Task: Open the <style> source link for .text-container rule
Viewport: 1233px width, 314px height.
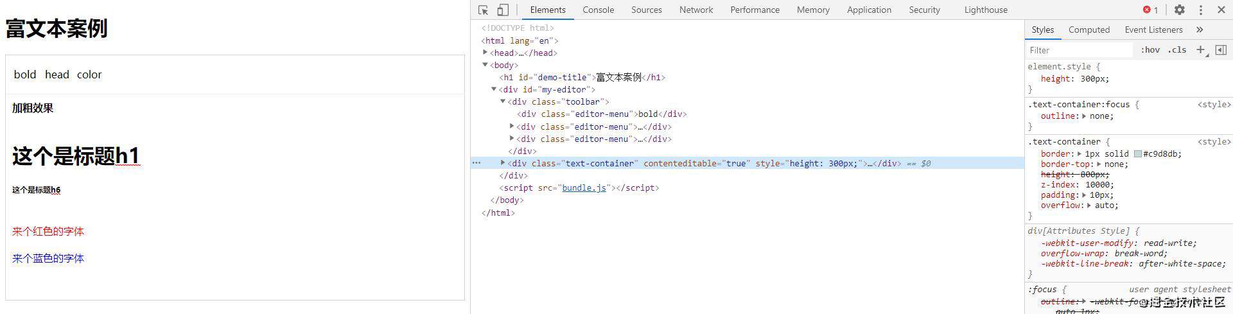Action: coord(1214,141)
